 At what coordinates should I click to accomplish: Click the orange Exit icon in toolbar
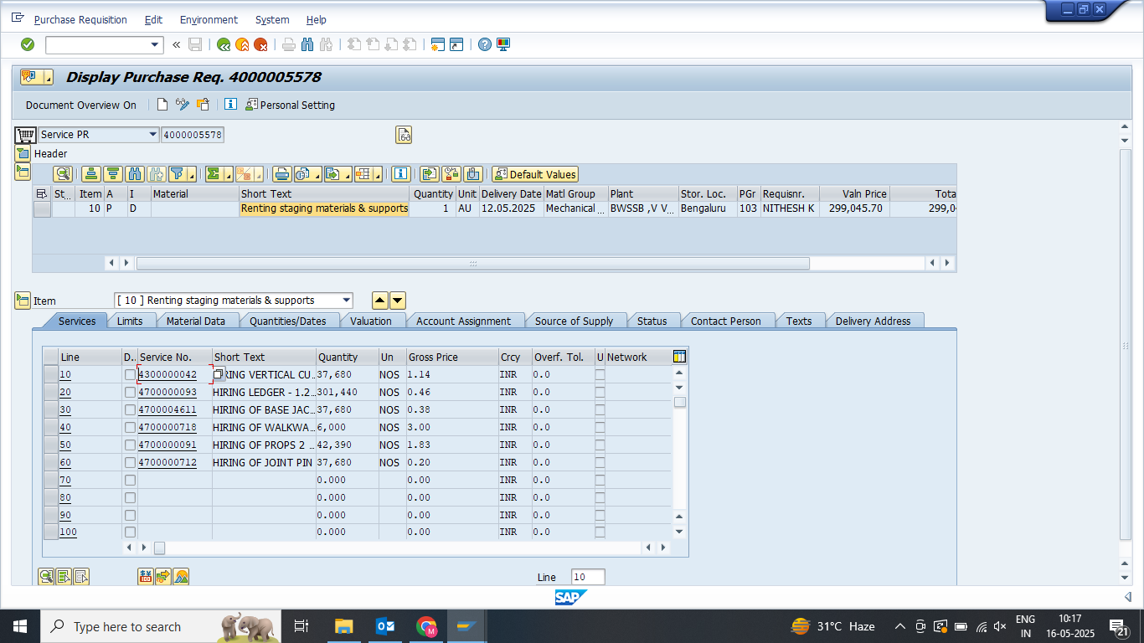[x=242, y=44]
